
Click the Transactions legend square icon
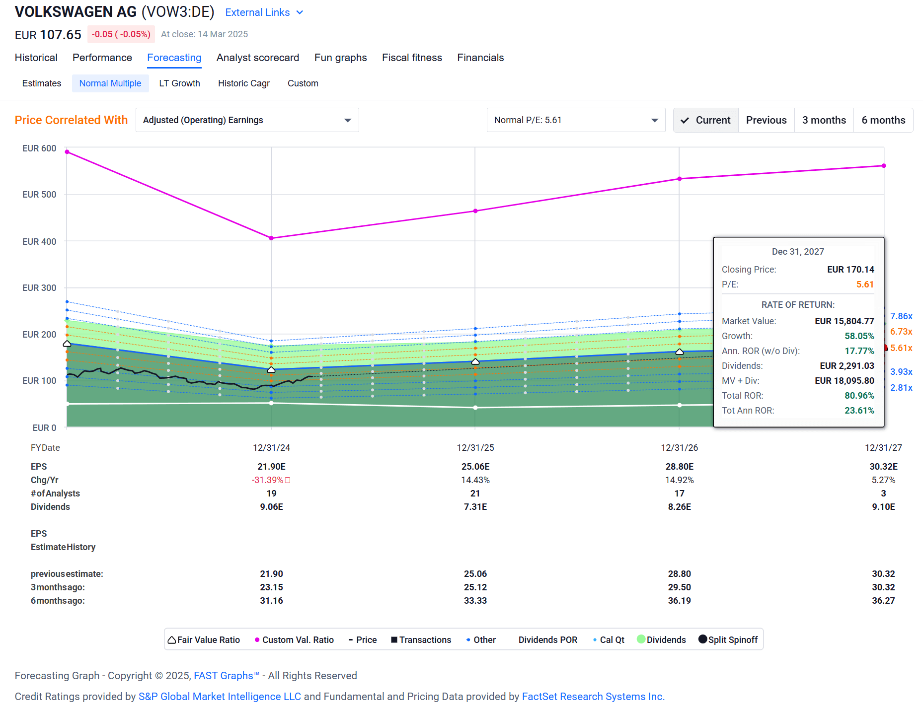coord(393,639)
